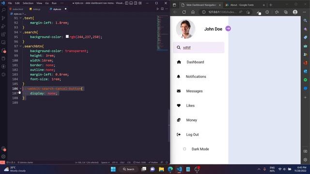Open the weather widget on taskbar
The width and height of the screenshot is (310, 174).
pyautogui.click(x=15, y=169)
